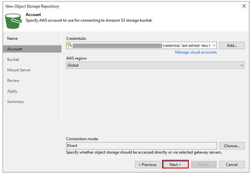Click the Finish button
This screenshot has height=173, width=251.
pos(204,164)
